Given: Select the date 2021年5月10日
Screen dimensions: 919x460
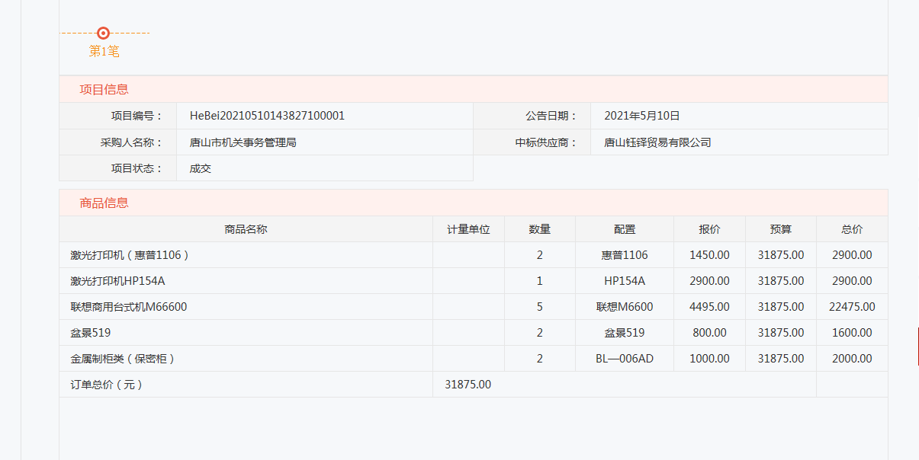Looking at the screenshot, I should 642,116.
